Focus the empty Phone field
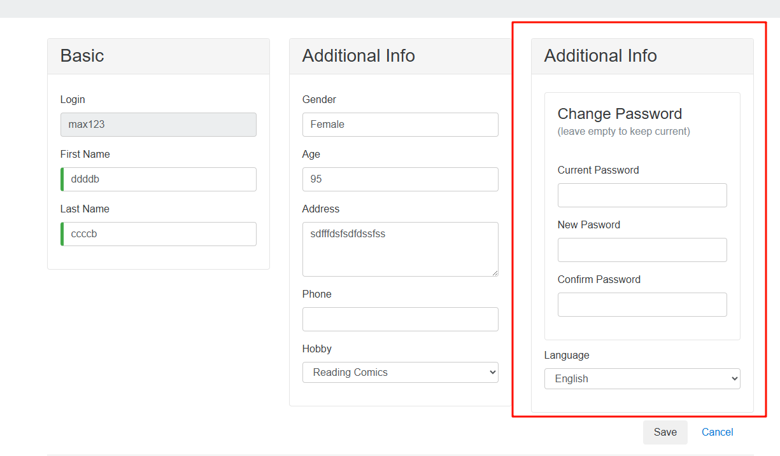 (400, 319)
